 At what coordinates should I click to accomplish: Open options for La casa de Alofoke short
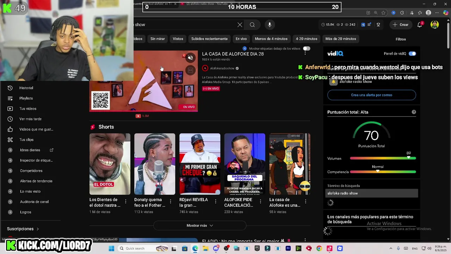[305, 201]
